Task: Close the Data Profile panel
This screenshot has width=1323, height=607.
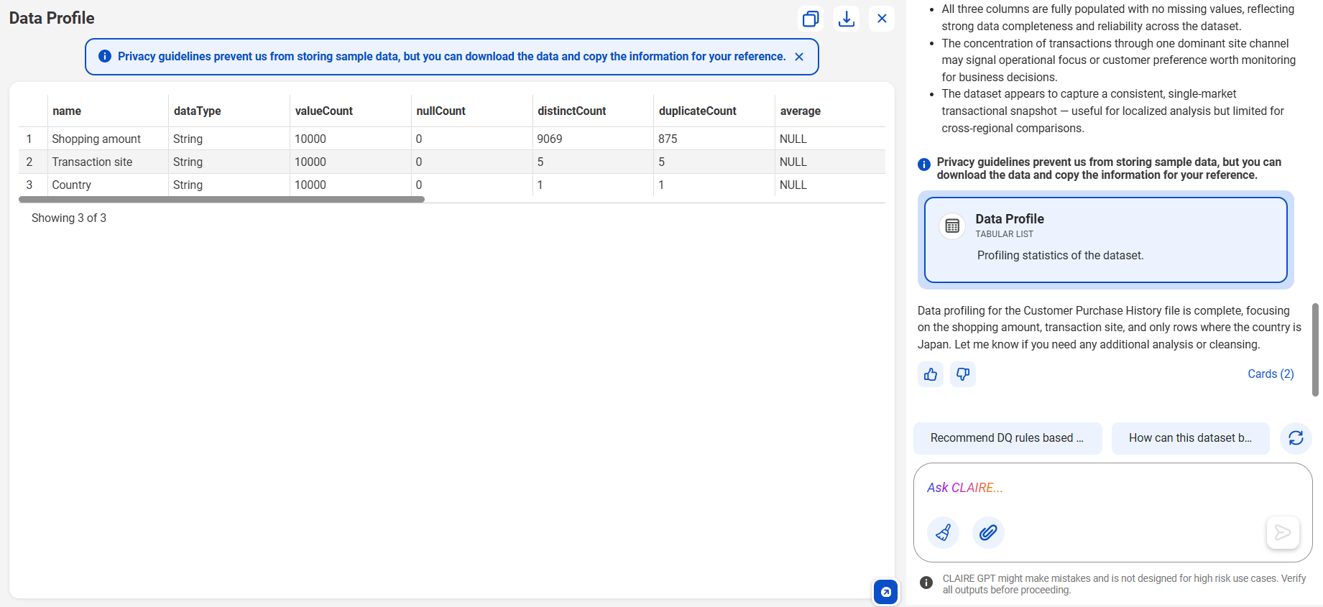Action: (882, 19)
